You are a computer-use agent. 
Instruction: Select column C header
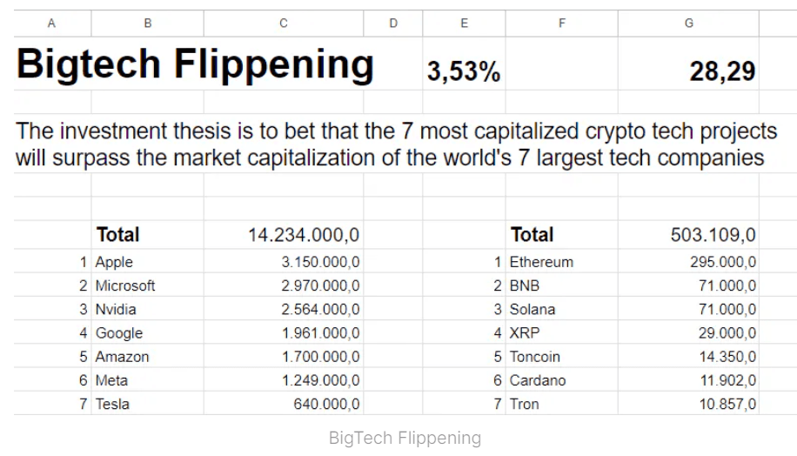[x=283, y=23]
